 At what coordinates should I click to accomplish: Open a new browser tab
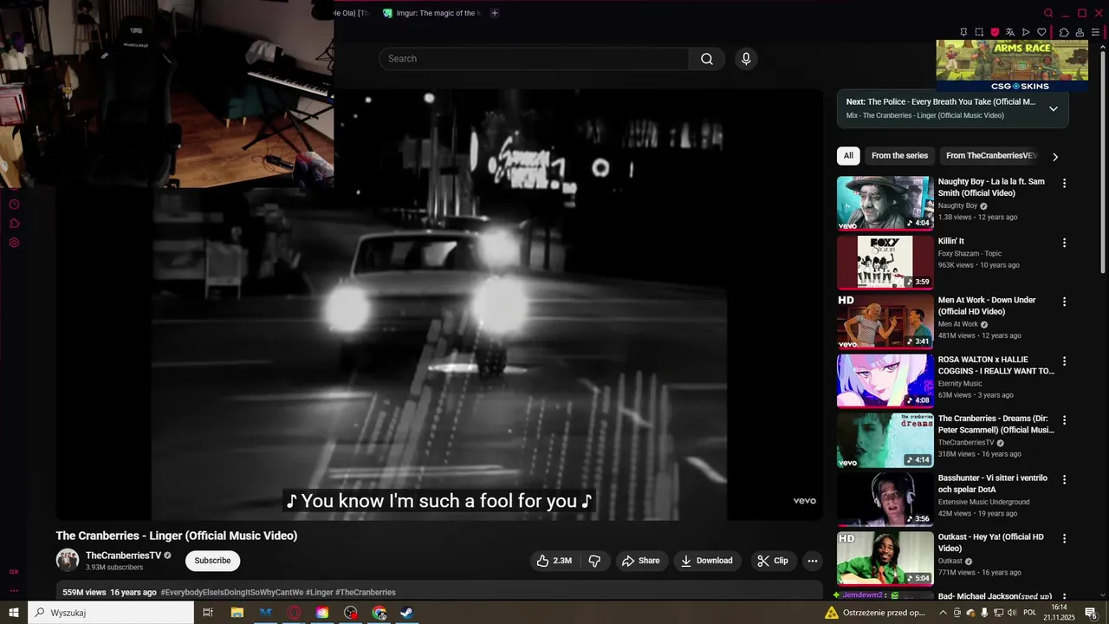point(495,13)
